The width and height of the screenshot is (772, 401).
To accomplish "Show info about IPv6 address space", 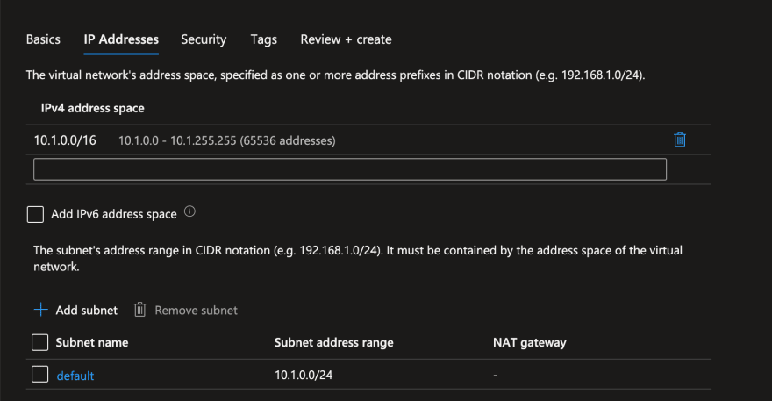I will click(x=189, y=211).
